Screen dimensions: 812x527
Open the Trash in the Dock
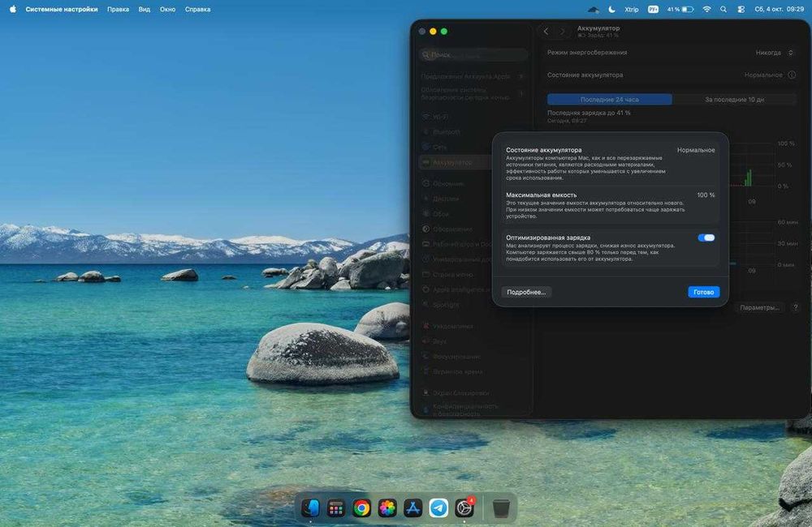coord(501,508)
